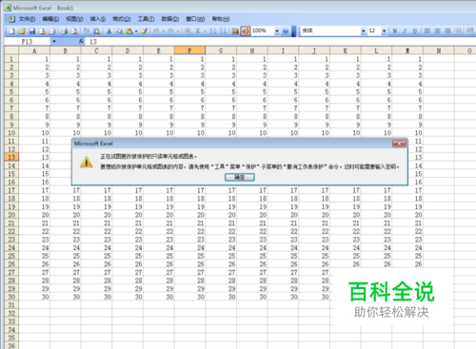Open the Undo history dropdown arrow
The height and width of the screenshot is (349, 476).
[x=164, y=31]
